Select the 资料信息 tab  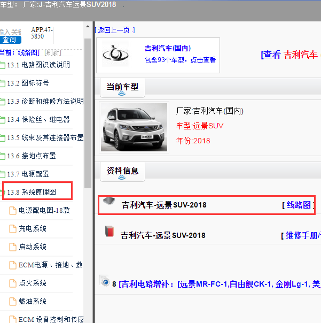(x=122, y=172)
